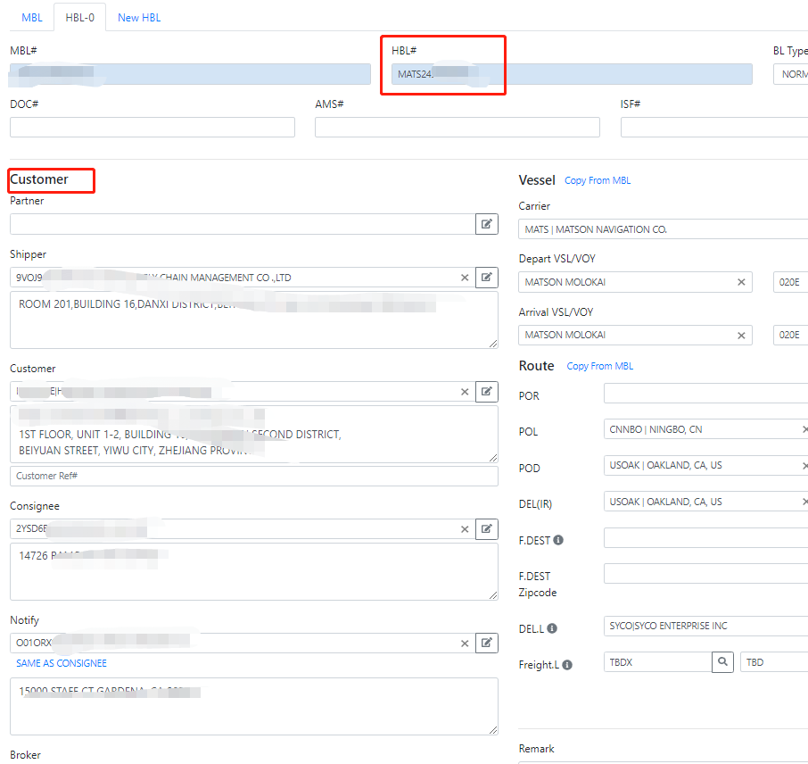Clear the Shipper field with X icon

pos(464,278)
